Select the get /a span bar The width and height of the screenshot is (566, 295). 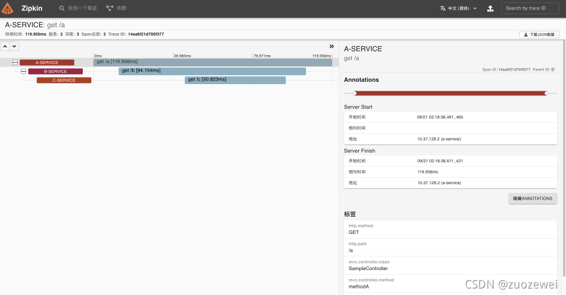click(213, 62)
